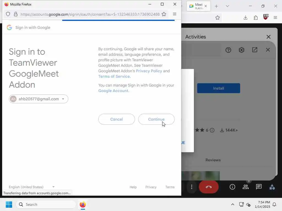Click the padlock site security icon
Viewport: 282px width, 211px height.
coord(16,14)
